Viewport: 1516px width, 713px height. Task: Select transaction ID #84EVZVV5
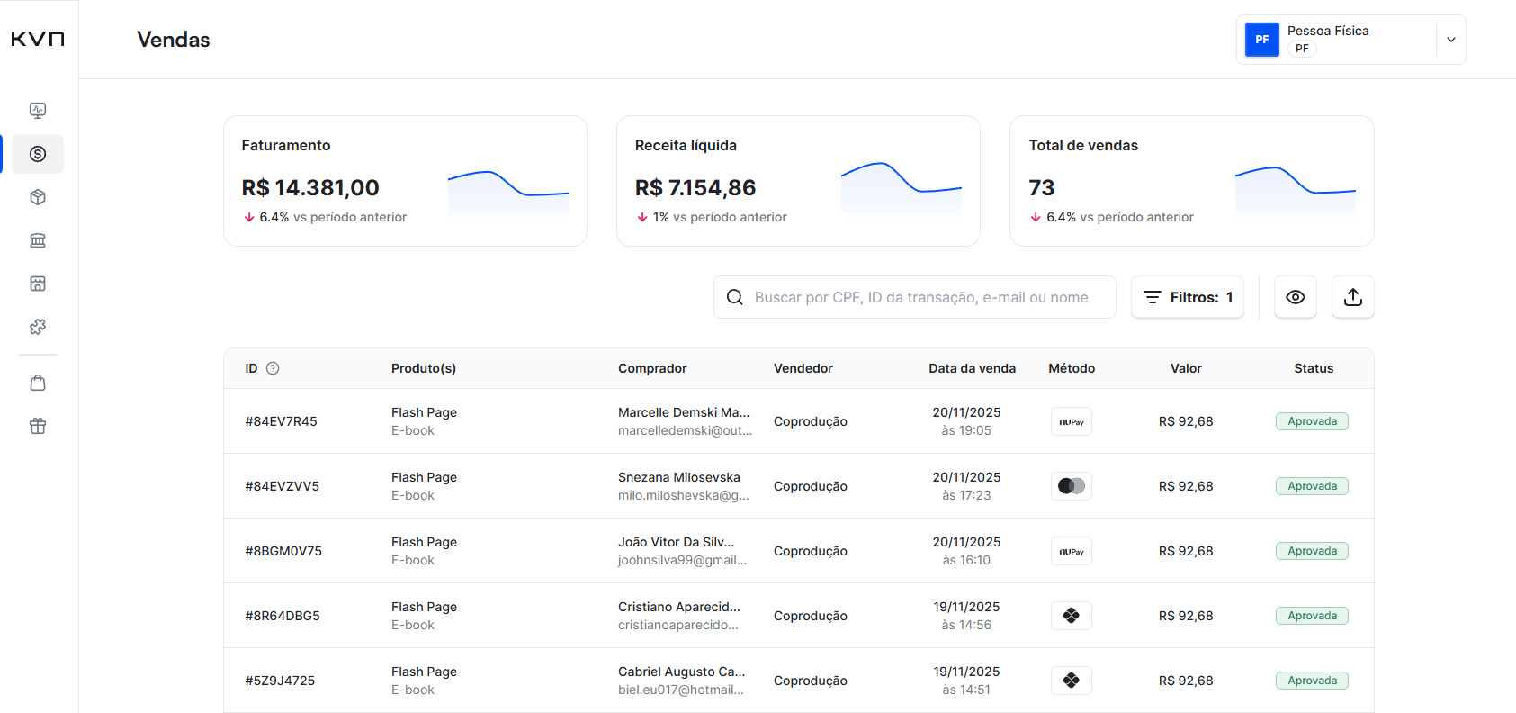pyautogui.click(x=283, y=486)
